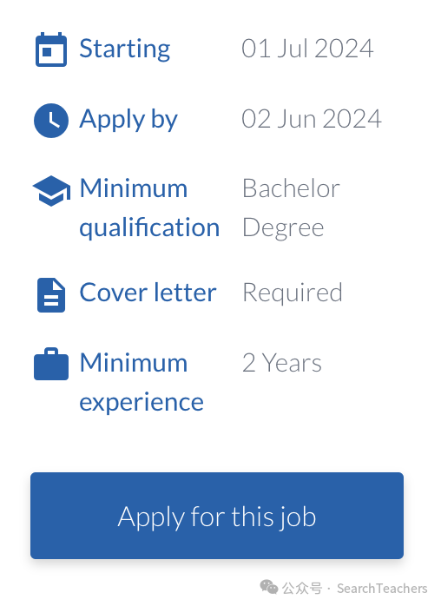Screen dimensions: 441x606
Task: Click the briefcase icon for experience
Action: click(51, 364)
